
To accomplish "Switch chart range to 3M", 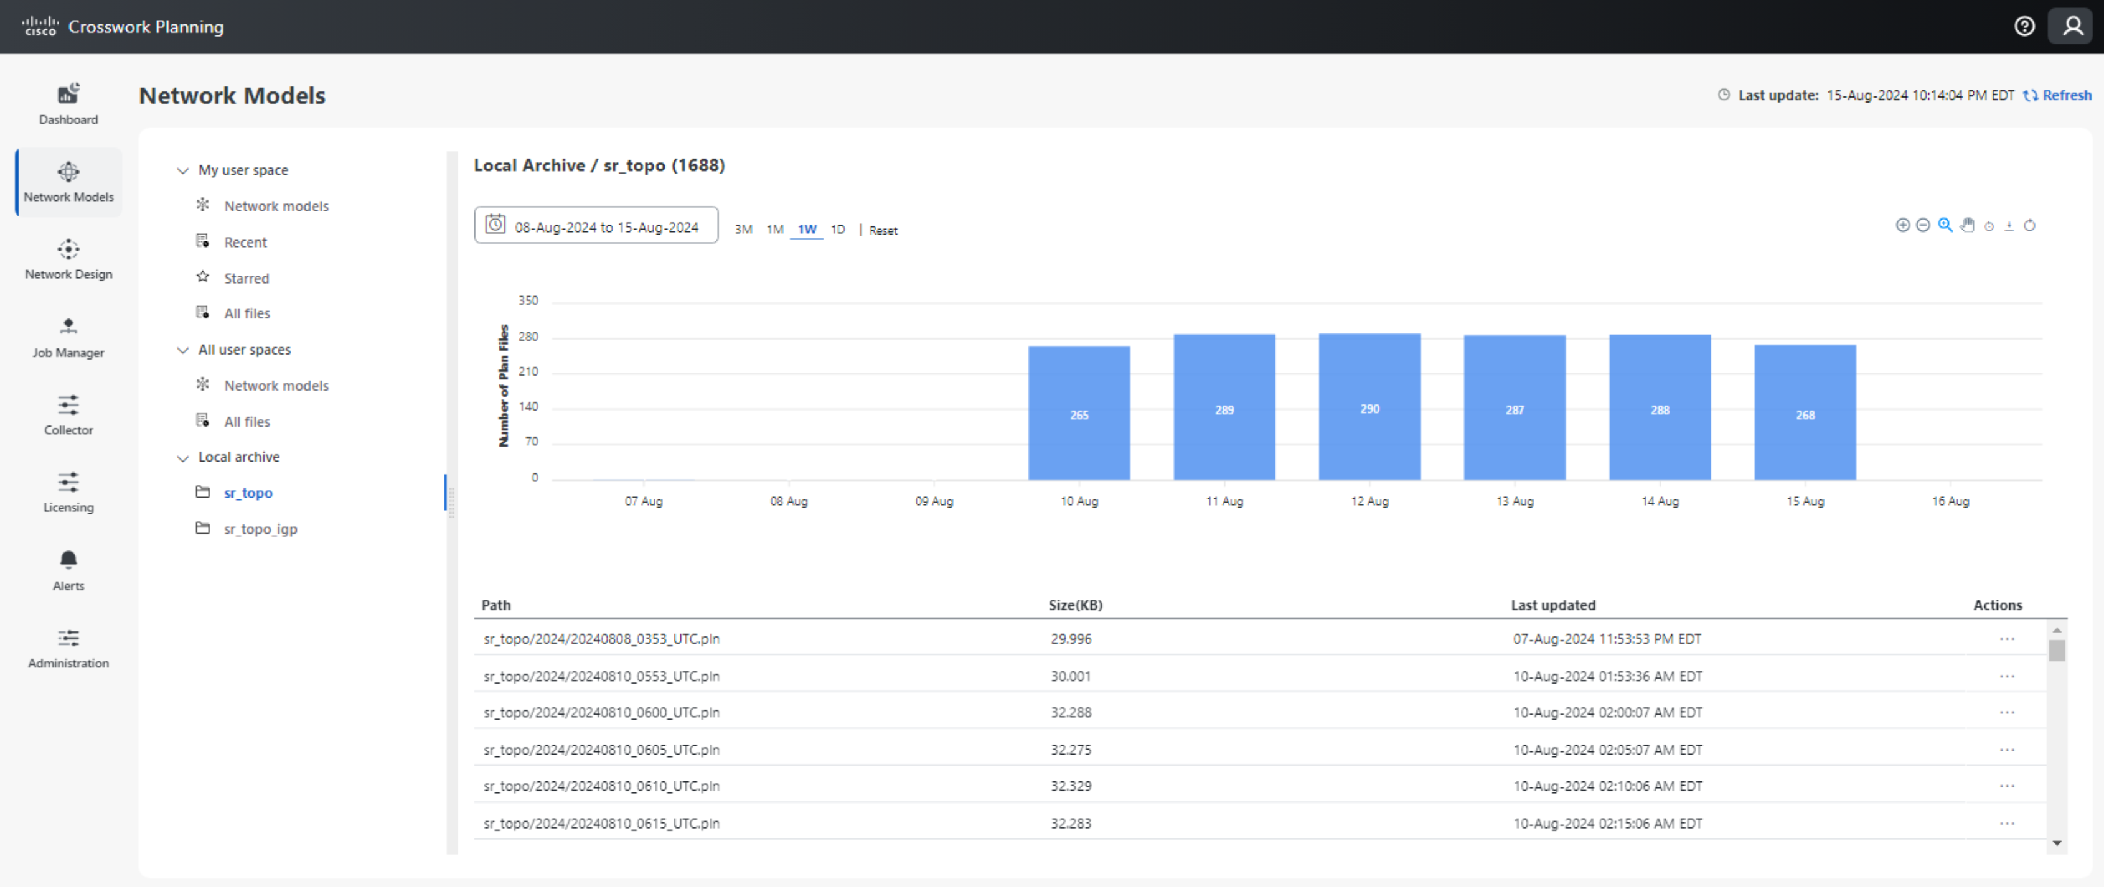I will (743, 230).
